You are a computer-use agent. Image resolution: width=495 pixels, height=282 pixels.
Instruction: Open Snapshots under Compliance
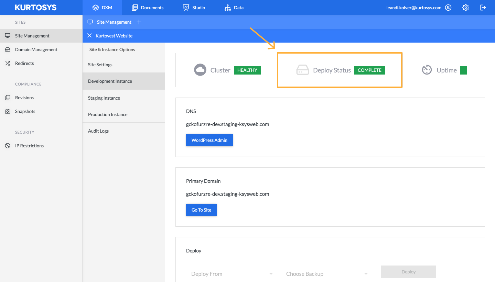tap(41, 111)
